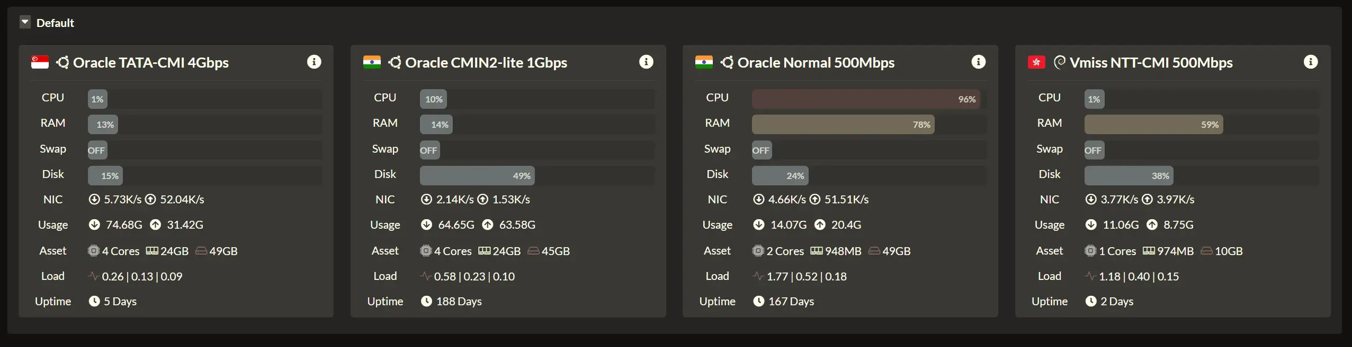Click load value 0.26 | 0.13 | 0.09
This screenshot has height=347, width=1352.
142,276
